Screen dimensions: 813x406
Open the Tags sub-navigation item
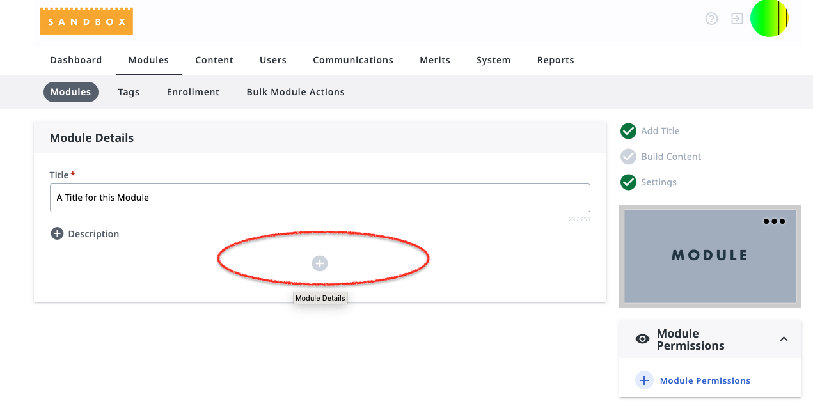pos(129,92)
